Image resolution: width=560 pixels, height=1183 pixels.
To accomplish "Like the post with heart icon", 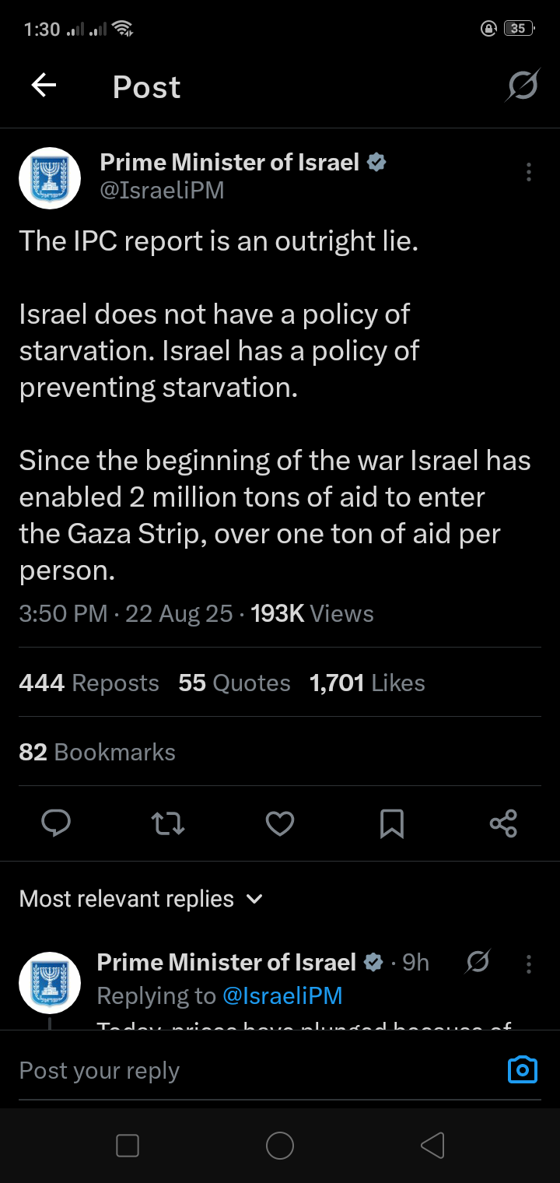I will [x=280, y=823].
